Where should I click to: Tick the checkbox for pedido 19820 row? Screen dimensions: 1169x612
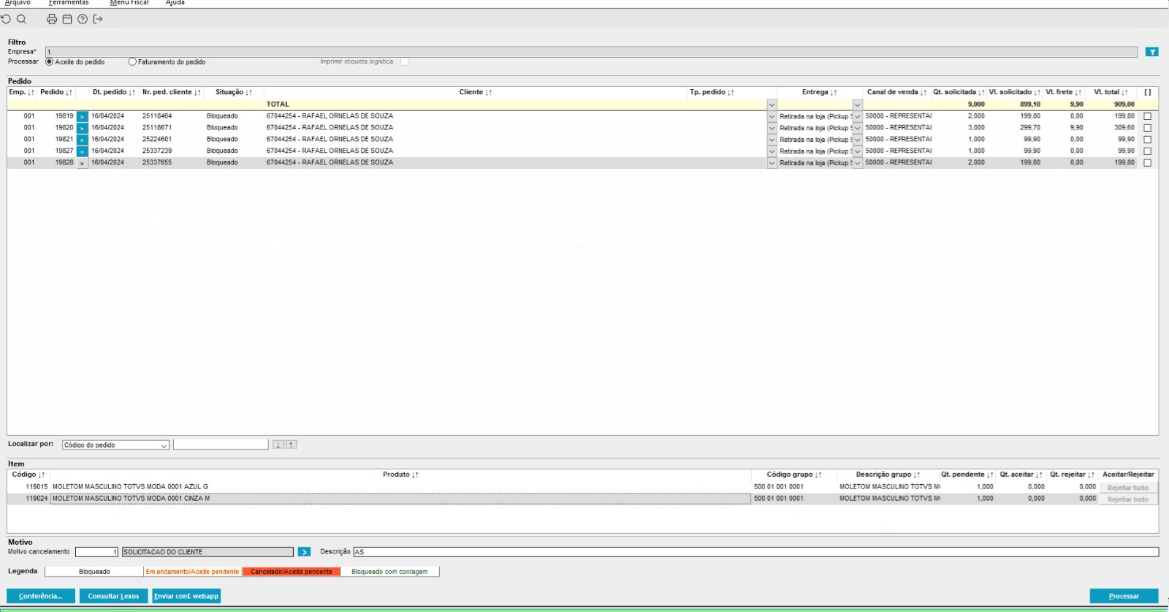[1147, 128]
